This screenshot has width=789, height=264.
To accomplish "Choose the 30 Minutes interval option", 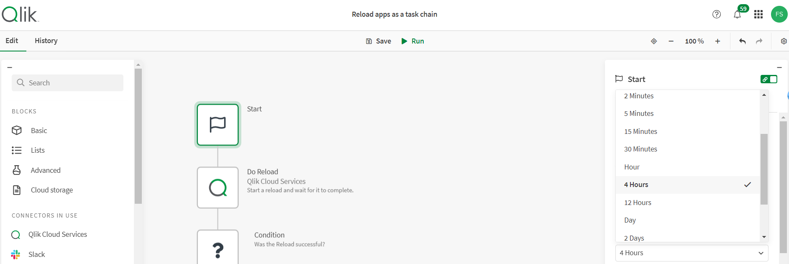I will (640, 149).
